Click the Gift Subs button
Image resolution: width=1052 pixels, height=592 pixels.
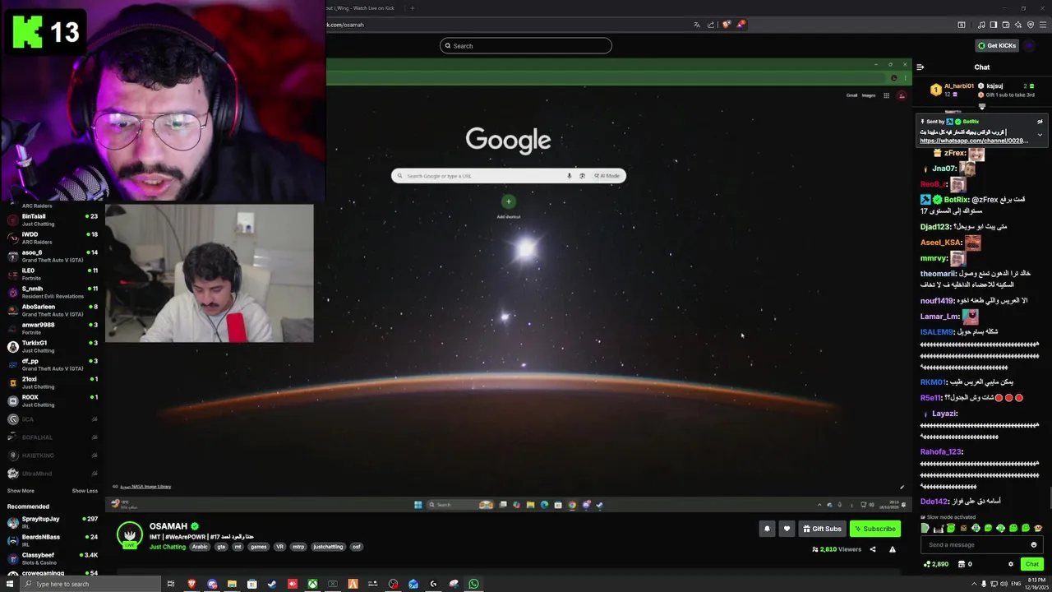coord(822,529)
